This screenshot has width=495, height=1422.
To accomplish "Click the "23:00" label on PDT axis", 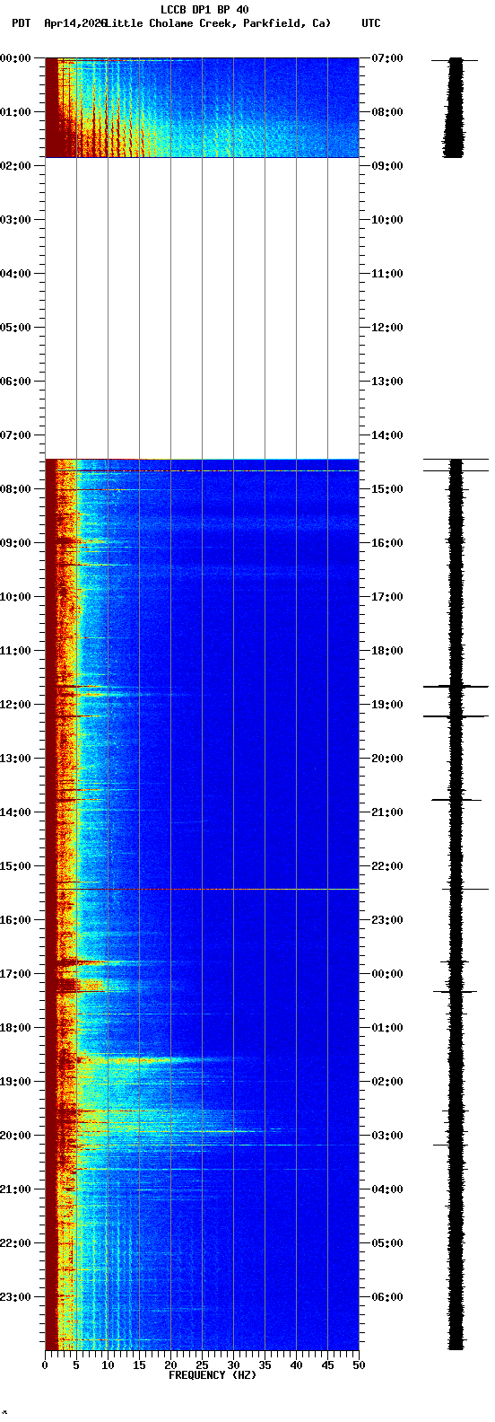I will [13, 1297].
